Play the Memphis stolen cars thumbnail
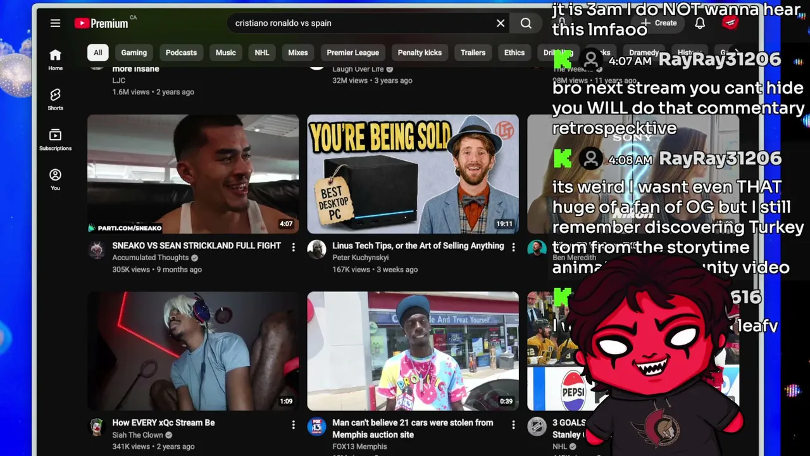The width and height of the screenshot is (810, 456). [413, 351]
